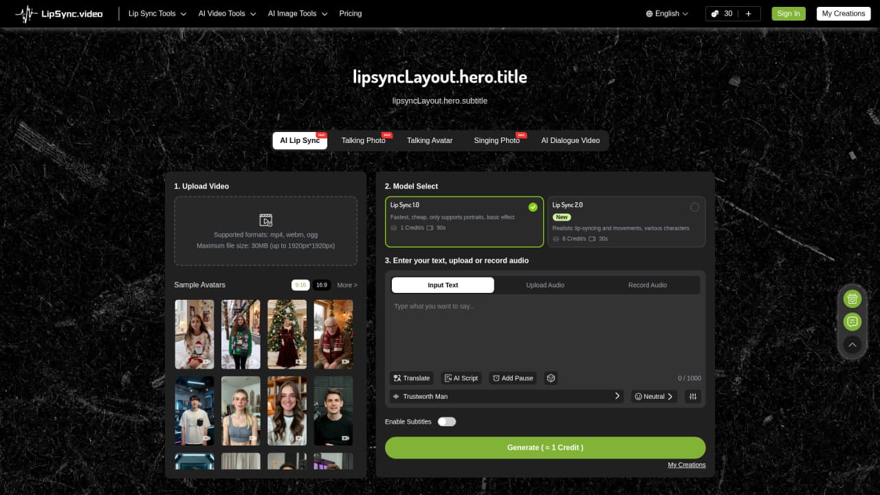Open the chat feedback floating icon
Viewport: 880px width, 495px height.
(852, 321)
